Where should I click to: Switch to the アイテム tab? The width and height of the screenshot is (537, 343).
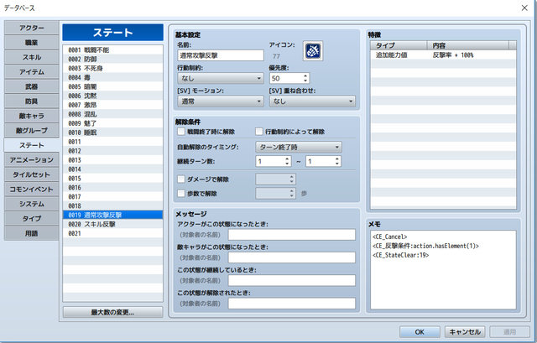[32, 72]
